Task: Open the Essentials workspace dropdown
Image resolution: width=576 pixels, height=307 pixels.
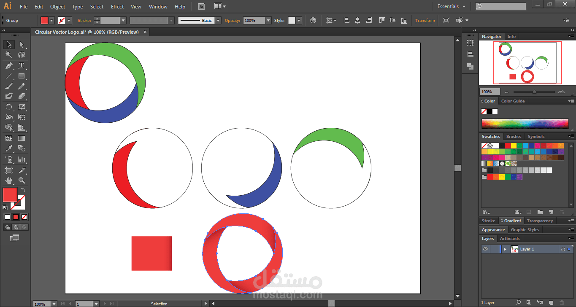Action: [x=452, y=6]
